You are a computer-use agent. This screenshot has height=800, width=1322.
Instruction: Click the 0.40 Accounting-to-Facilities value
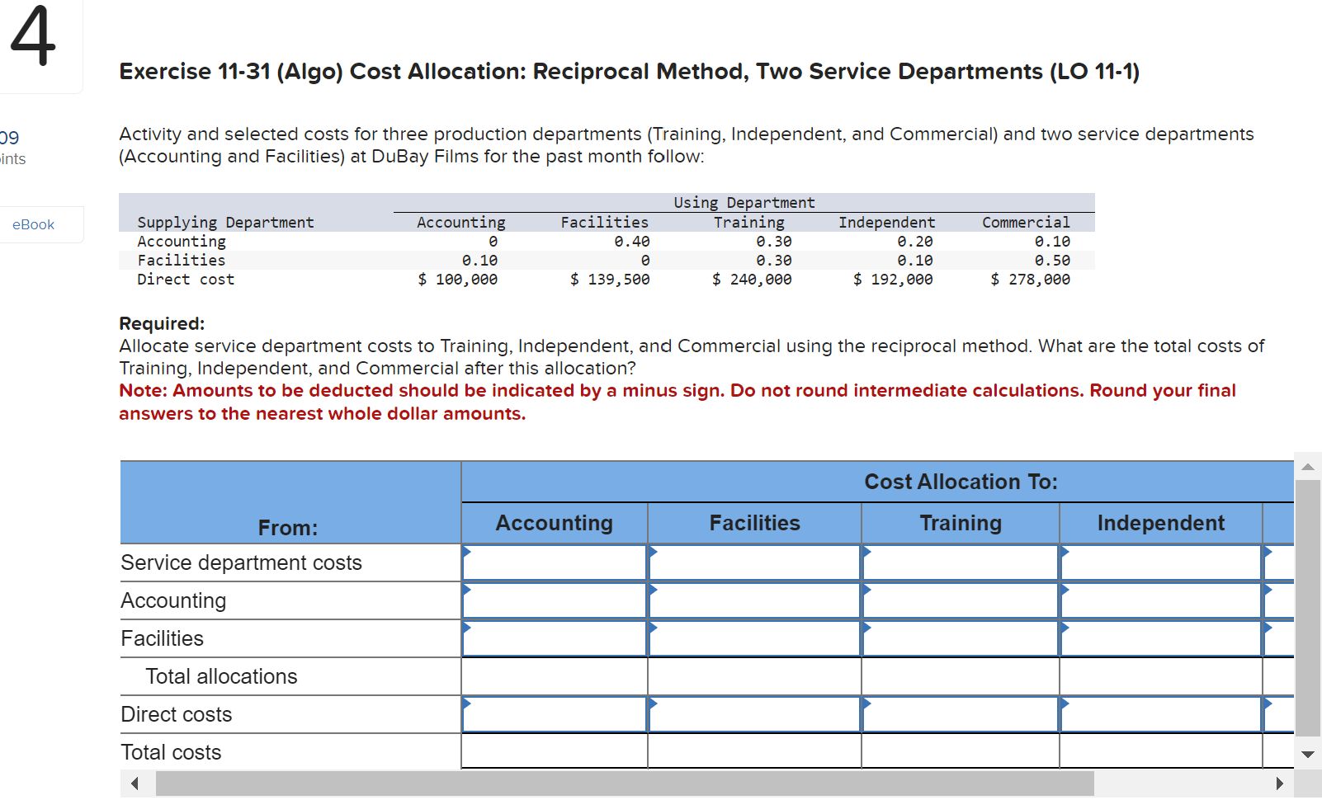point(632,242)
